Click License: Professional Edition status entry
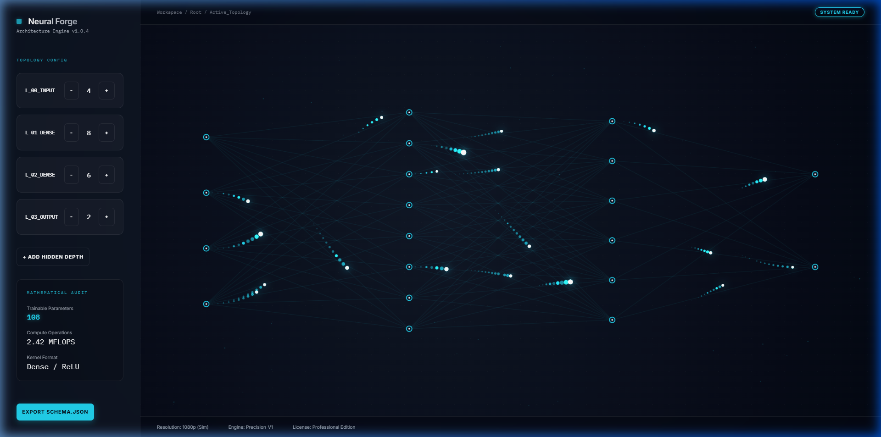 tap(324, 427)
